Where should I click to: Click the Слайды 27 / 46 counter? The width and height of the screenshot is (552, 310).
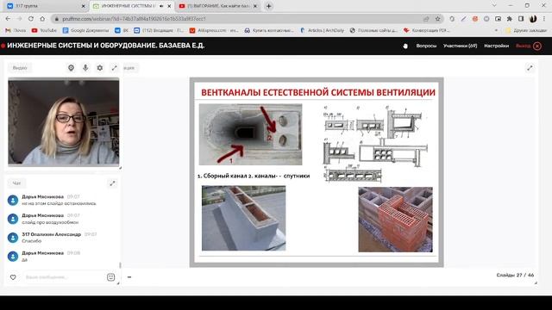pos(515,275)
